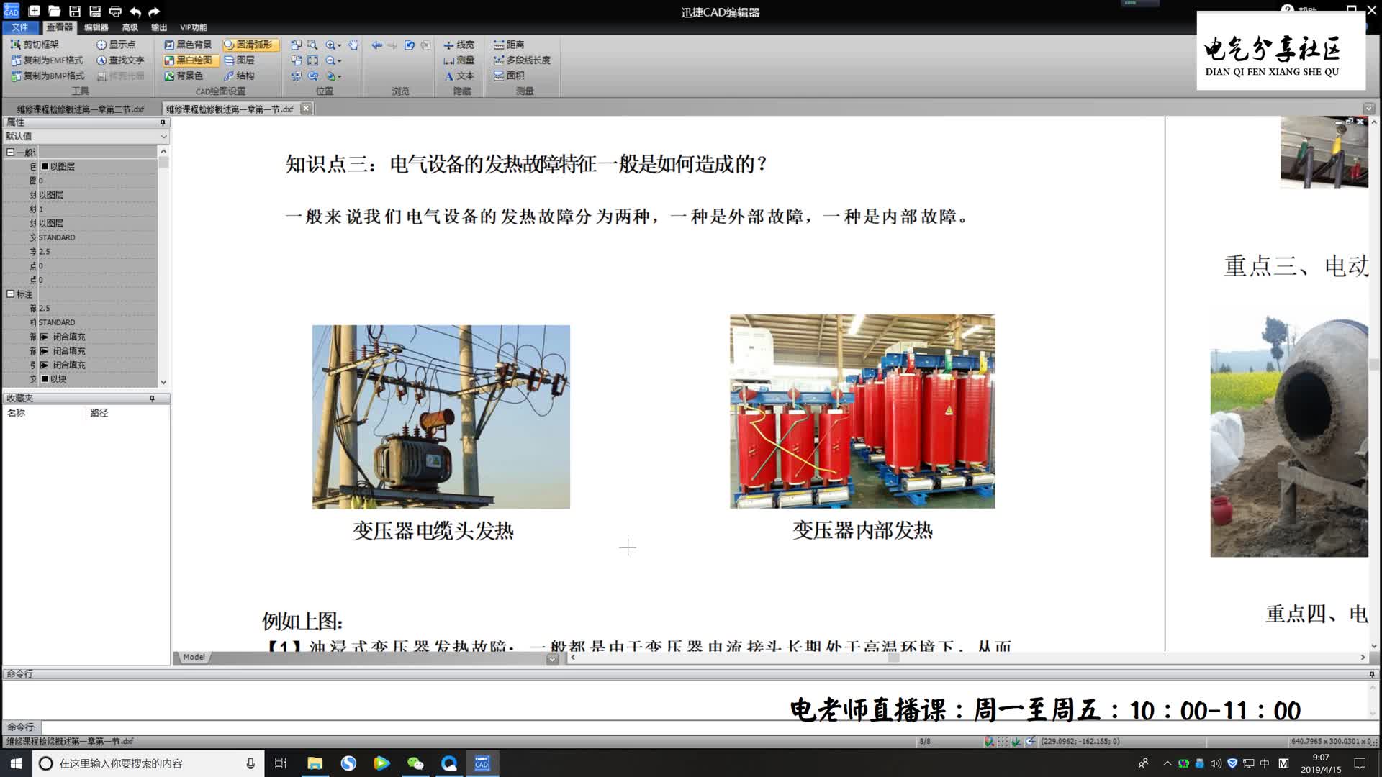Screen dimensions: 1382x777
Task: Click the 图层 layers button
Action: point(240,60)
